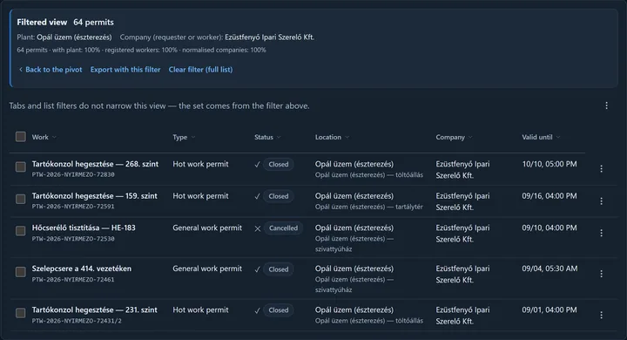The height and width of the screenshot is (340, 627).
Task: Click permit ID PTW-2026-NYIRMEZO-72830
Action: (x=73, y=174)
